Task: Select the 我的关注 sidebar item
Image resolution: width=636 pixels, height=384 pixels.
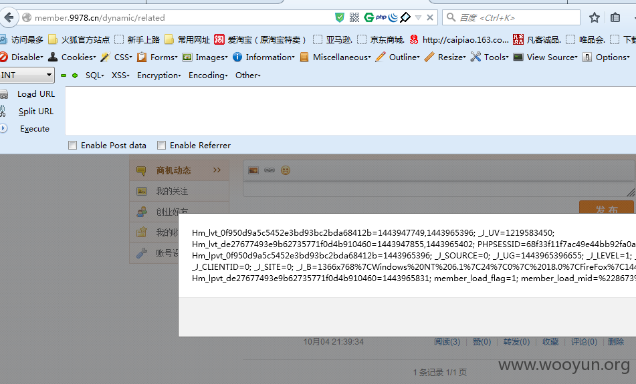Action: (179, 191)
